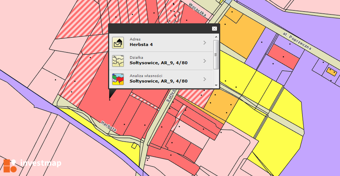Click the Adres envelope icon
Image resolution: width=340 pixels, height=176 pixels.
click(118, 42)
